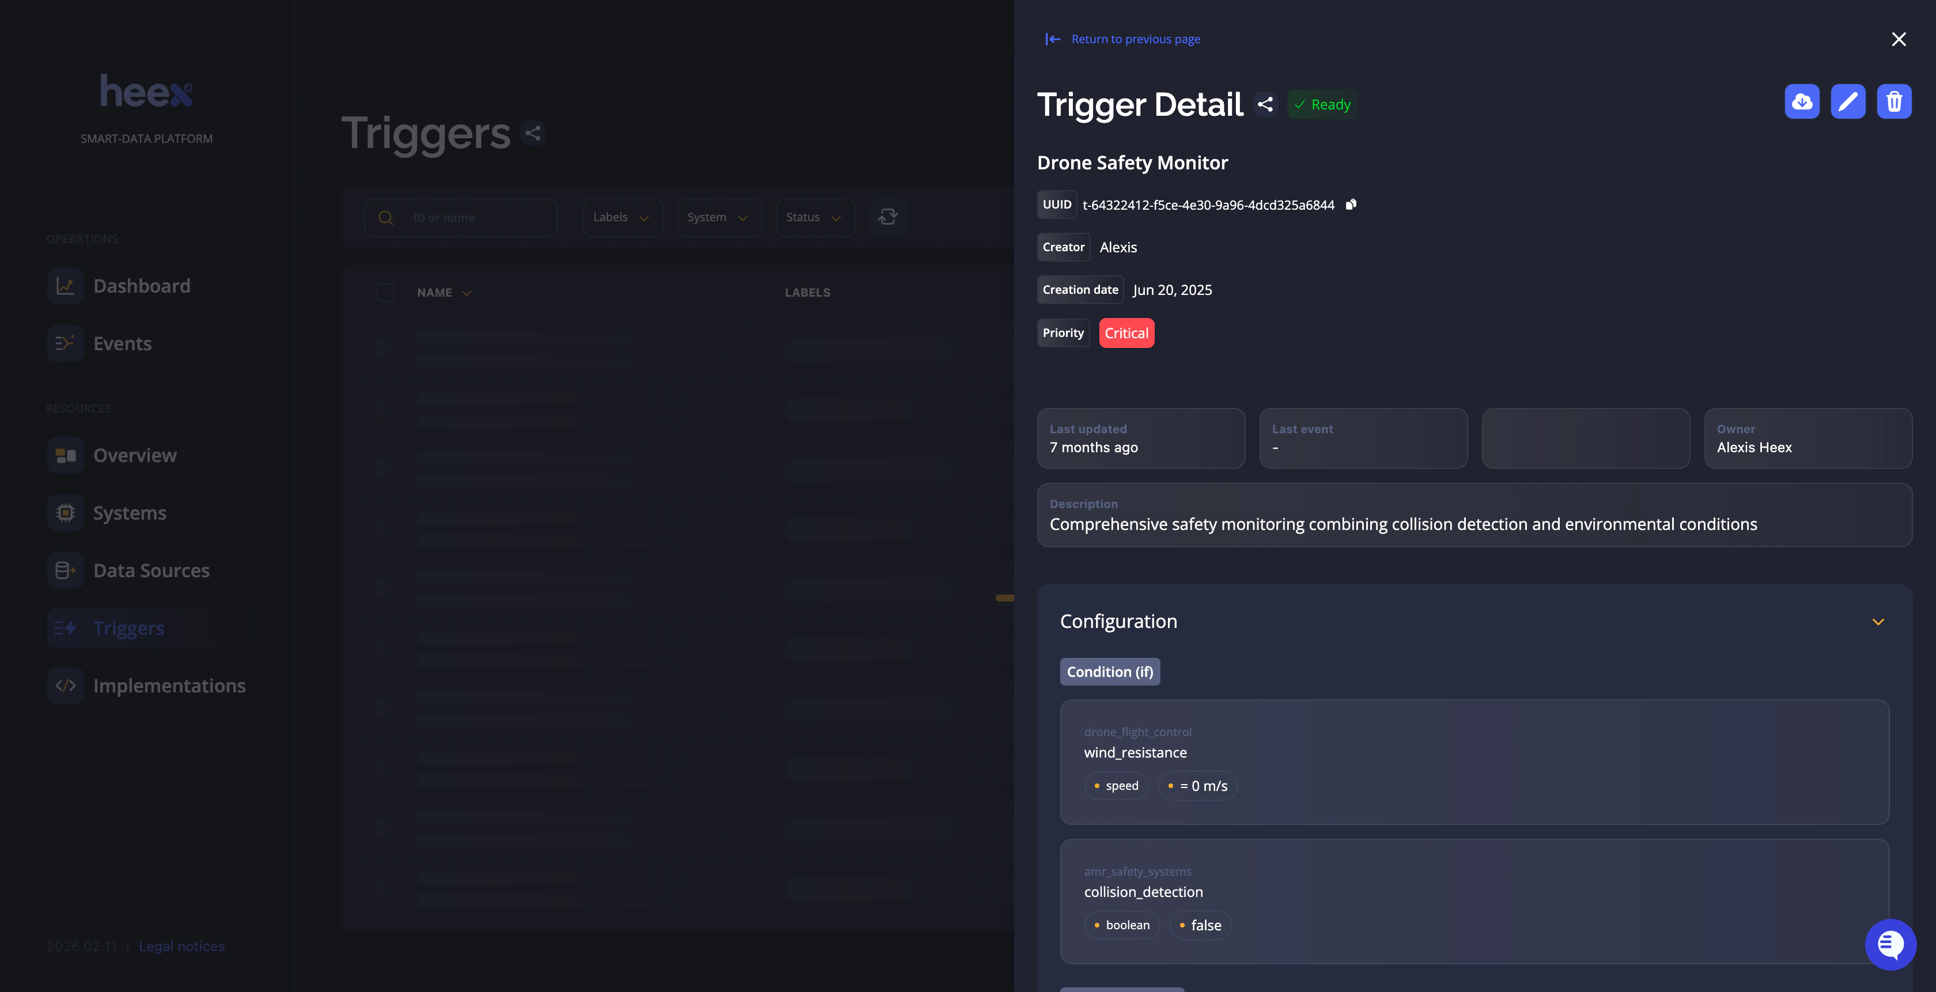Open the Status filter dropdown

coord(815,217)
